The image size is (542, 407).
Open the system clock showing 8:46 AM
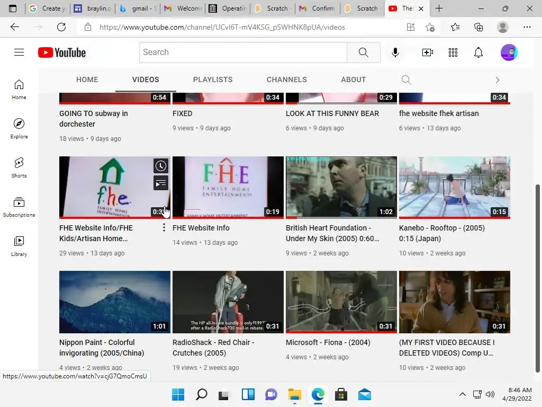pyautogui.click(x=517, y=394)
